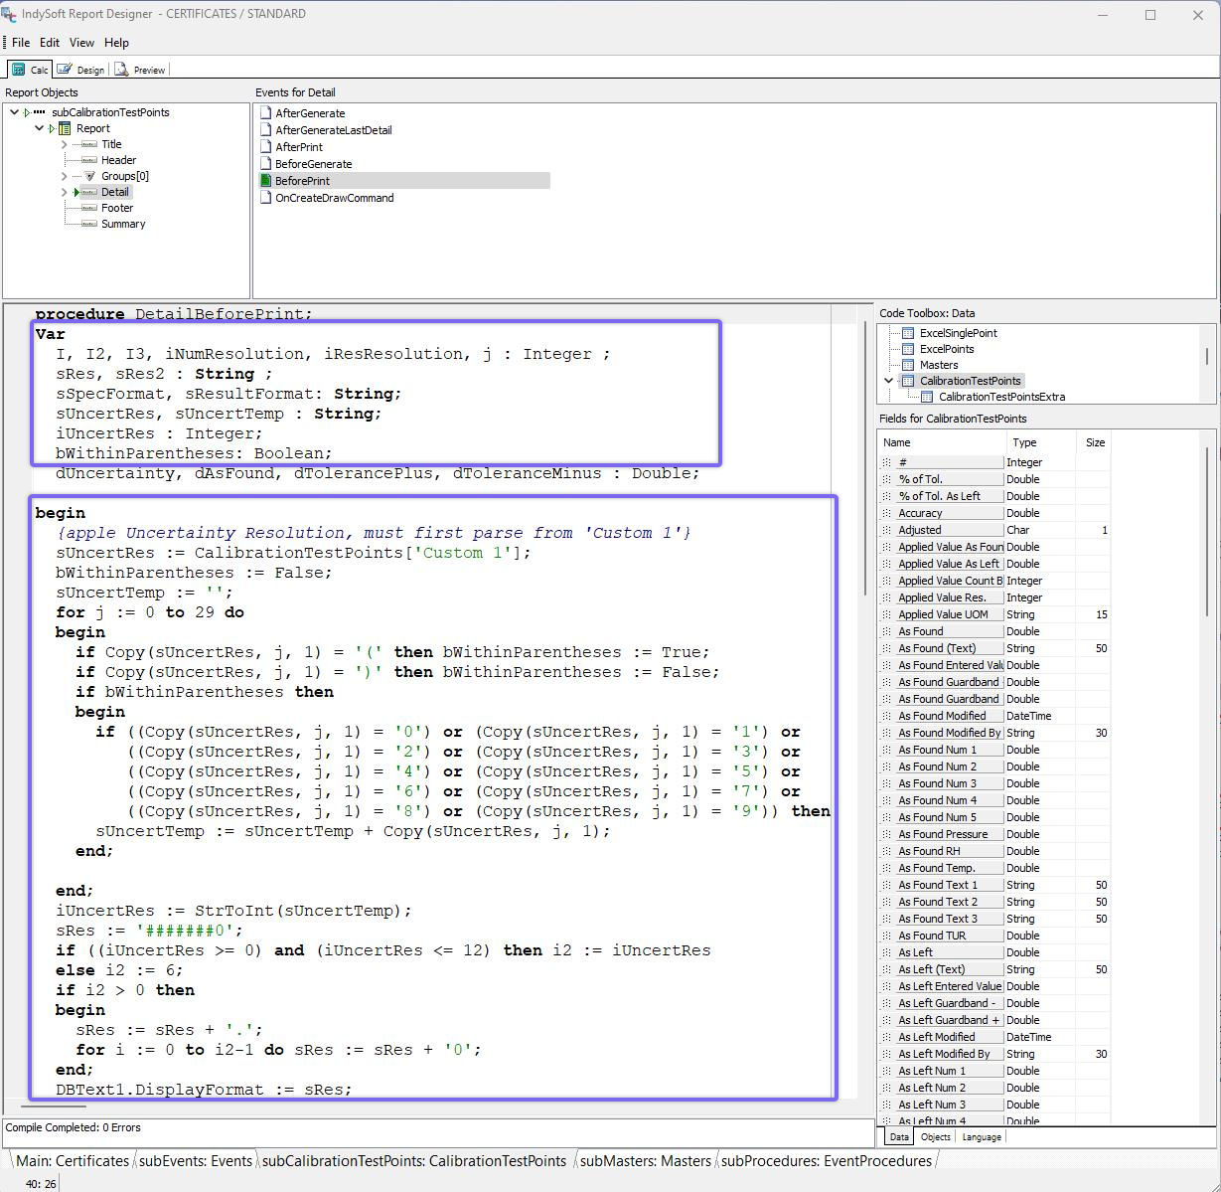Switch to subMasters: Masters bottom tab
Screen dimensions: 1221x1192
point(645,1160)
